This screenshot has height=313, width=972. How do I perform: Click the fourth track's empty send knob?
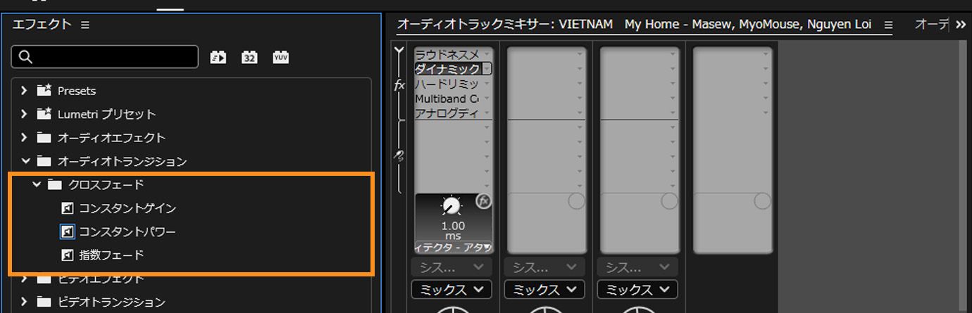click(x=762, y=201)
